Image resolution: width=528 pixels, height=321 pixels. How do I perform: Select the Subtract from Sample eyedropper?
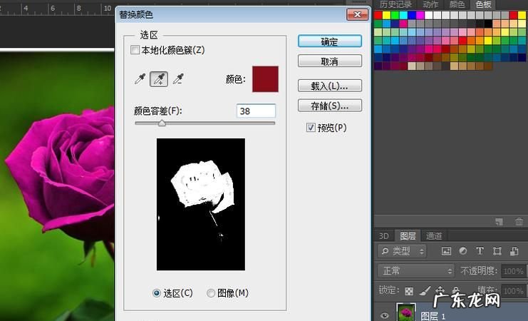pos(178,79)
